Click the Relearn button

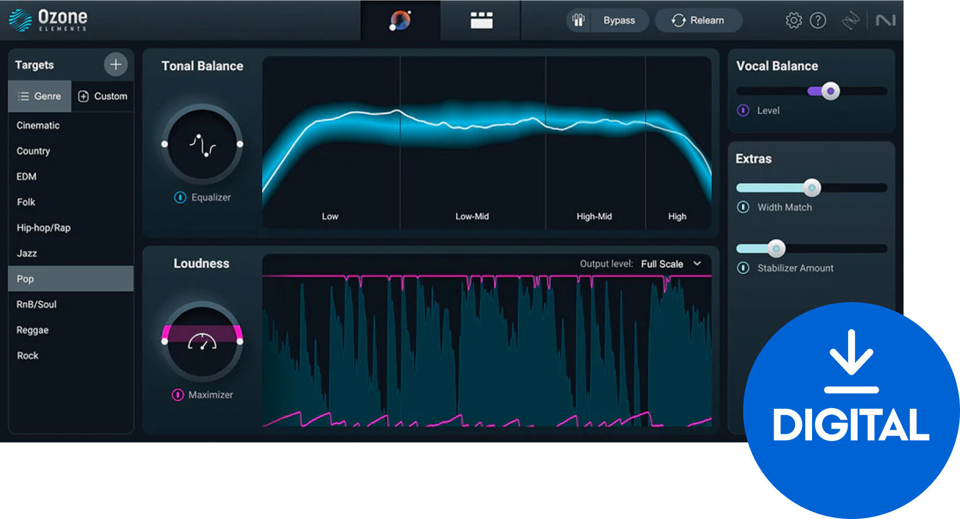pyautogui.click(x=698, y=20)
